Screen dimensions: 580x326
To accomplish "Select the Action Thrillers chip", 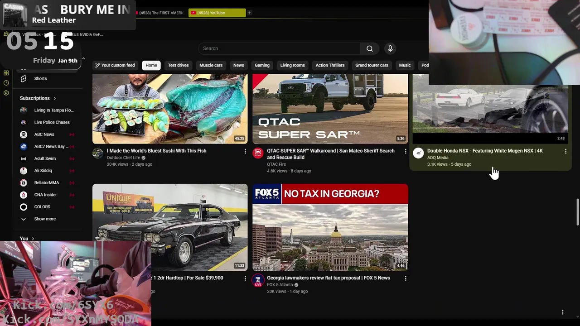I will 330,65.
